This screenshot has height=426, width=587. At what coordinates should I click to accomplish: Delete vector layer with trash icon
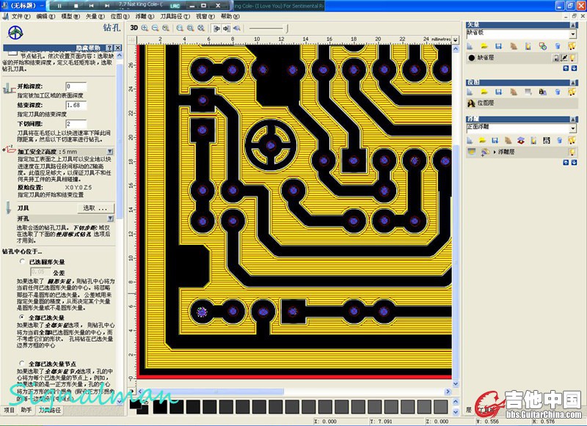click(x=557, y=45)
